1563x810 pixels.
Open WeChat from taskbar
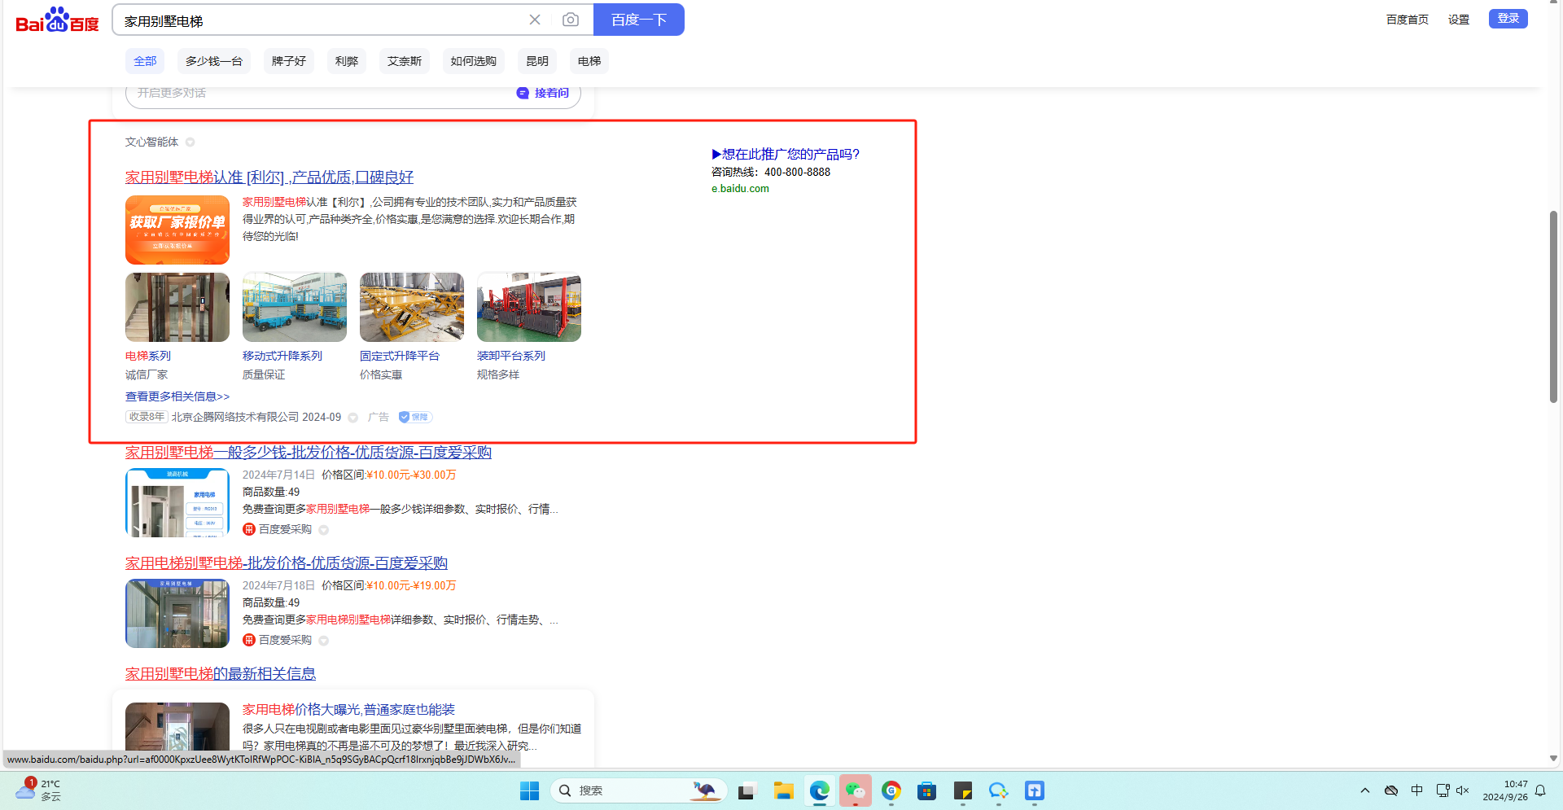click(x=855, y=790)
